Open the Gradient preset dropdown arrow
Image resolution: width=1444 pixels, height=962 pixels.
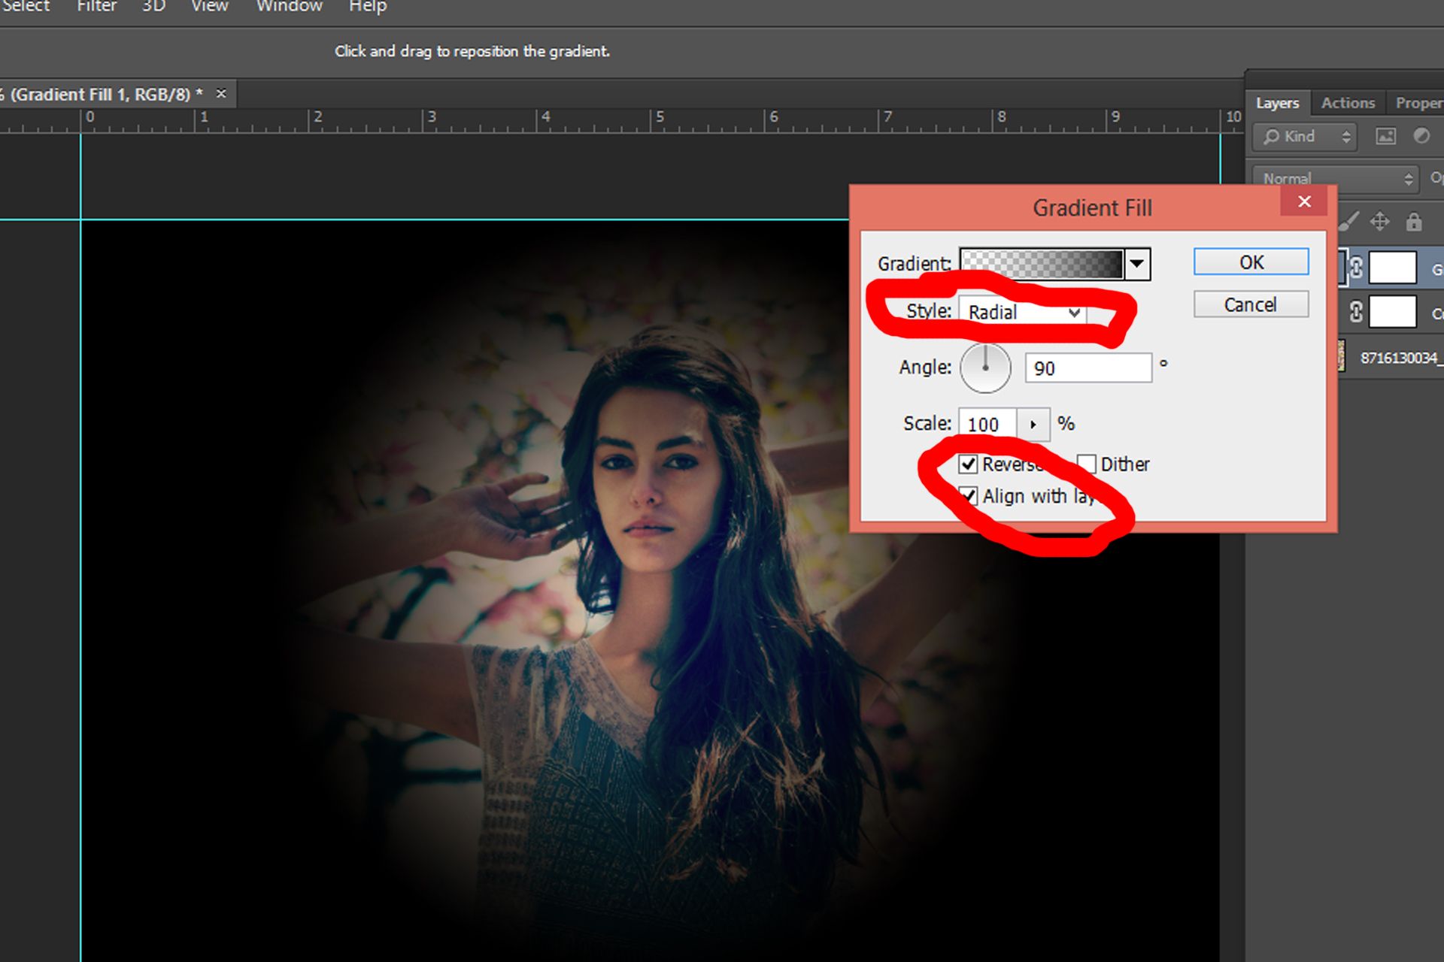pyautogui.click(x=1138, y=264)
